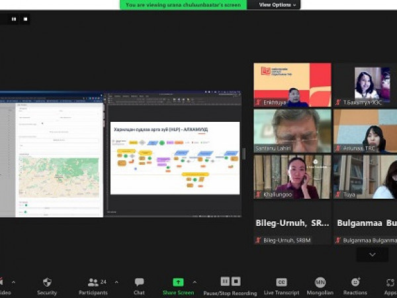
Task: Open the Reactions emoji menu
Action: click(x=355, y=282)
